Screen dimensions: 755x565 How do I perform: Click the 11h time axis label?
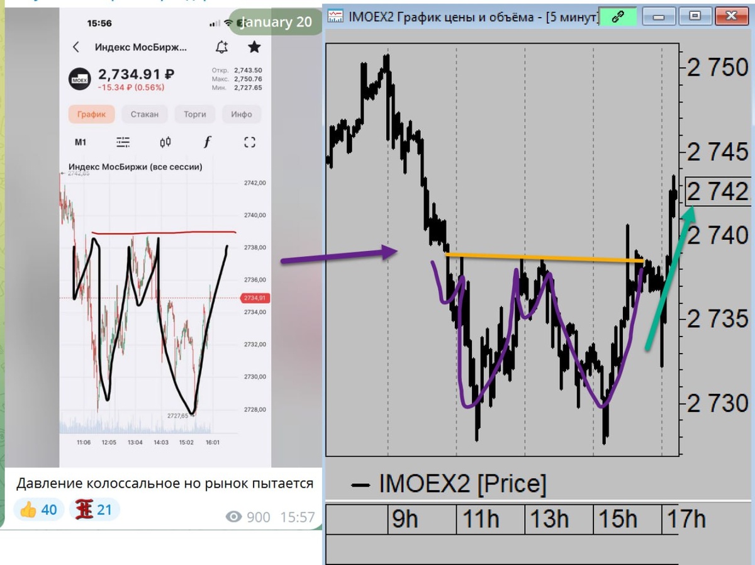(481, 520)
